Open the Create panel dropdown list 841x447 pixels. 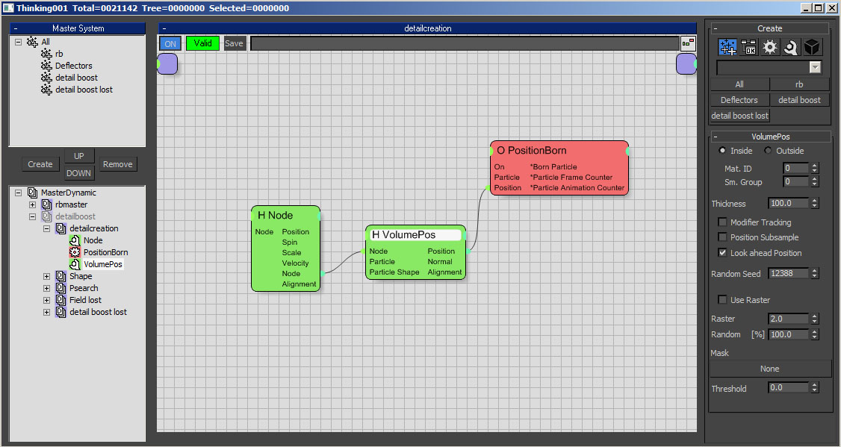tap(815, 67)
